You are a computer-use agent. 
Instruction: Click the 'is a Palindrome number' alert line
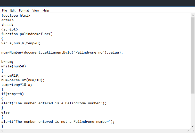[54, 103]
